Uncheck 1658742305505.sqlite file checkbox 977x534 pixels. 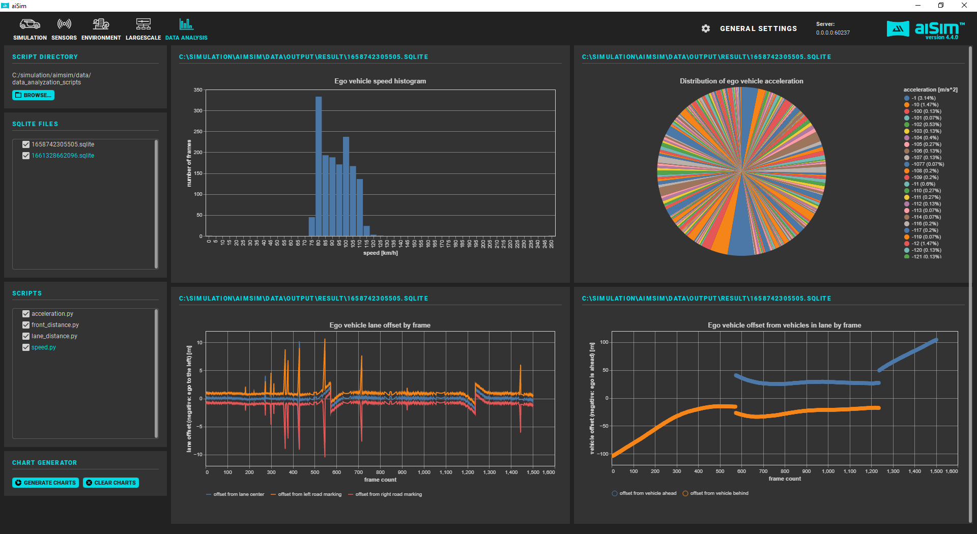point(26,144)
